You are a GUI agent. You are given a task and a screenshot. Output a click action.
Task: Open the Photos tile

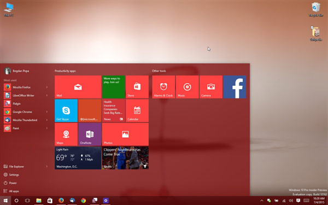(x=125, y=134)
